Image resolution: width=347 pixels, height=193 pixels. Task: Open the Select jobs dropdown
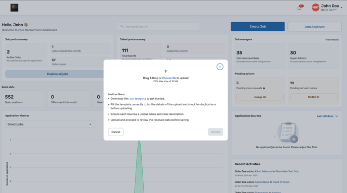point(50,124)
